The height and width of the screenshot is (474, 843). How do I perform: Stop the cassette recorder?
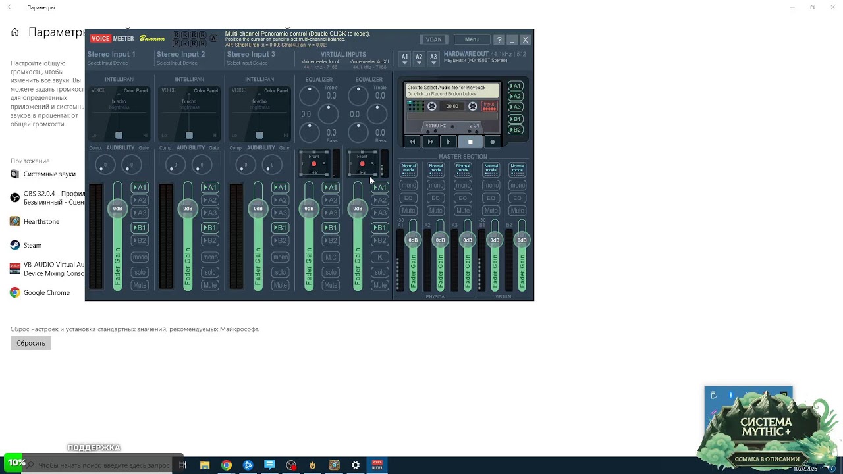click(x=470, y=142)
